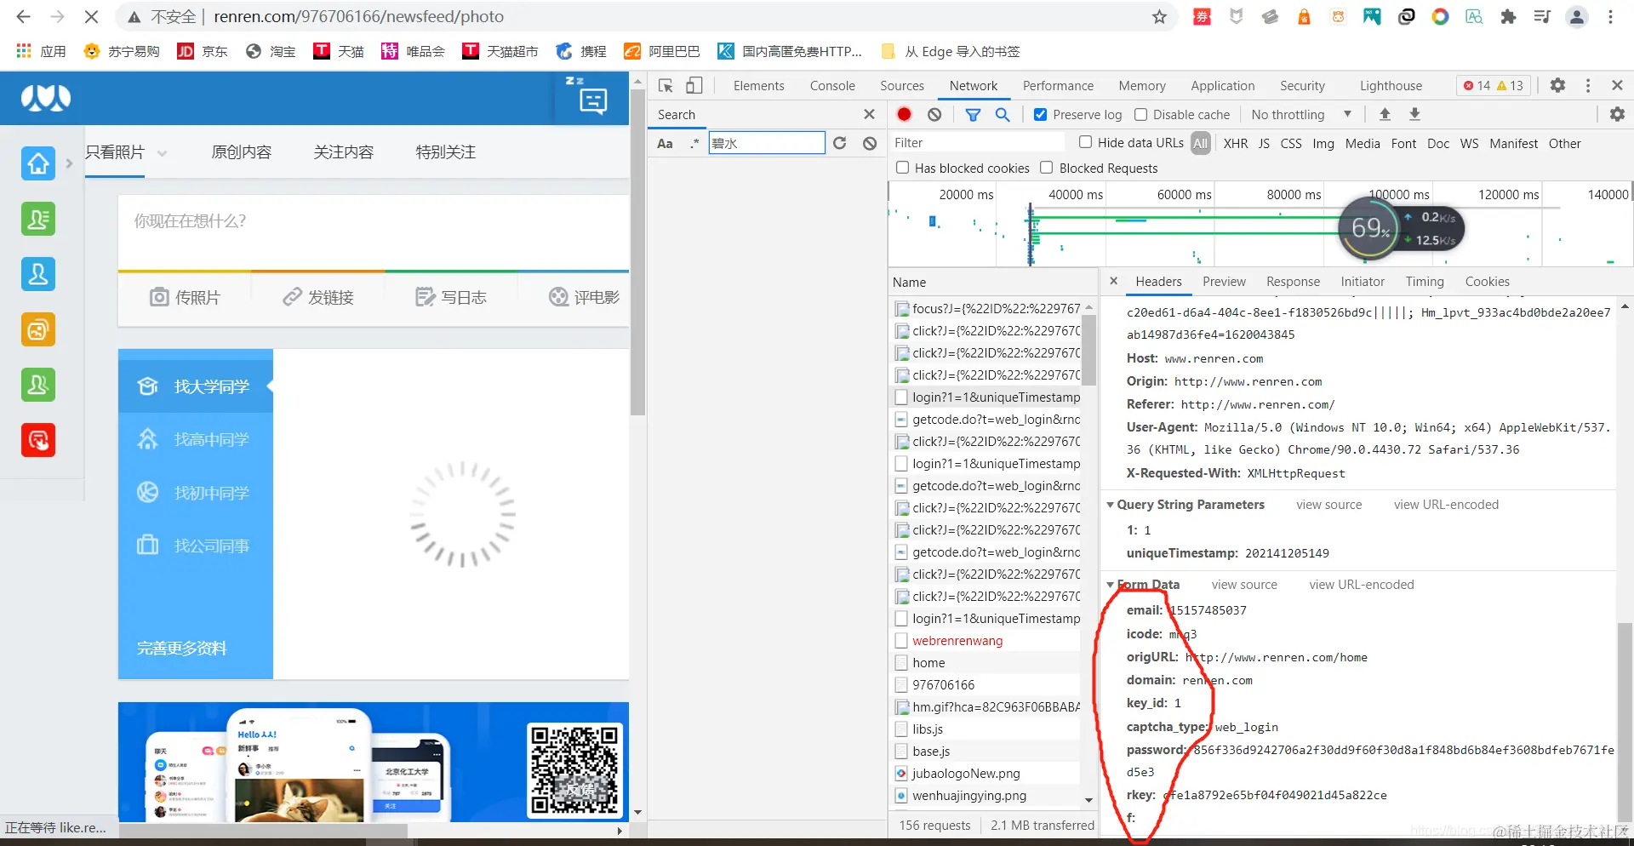The width and height of the screenshot is (1634, 846).
Task: Uncheck Preserve log
Action: pyautogui.click(x=1040, y=114)
